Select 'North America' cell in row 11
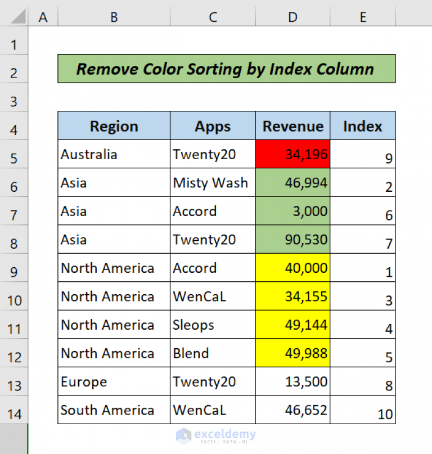The width and height of the screenshot is (432, 454). [x=114, y=325]
